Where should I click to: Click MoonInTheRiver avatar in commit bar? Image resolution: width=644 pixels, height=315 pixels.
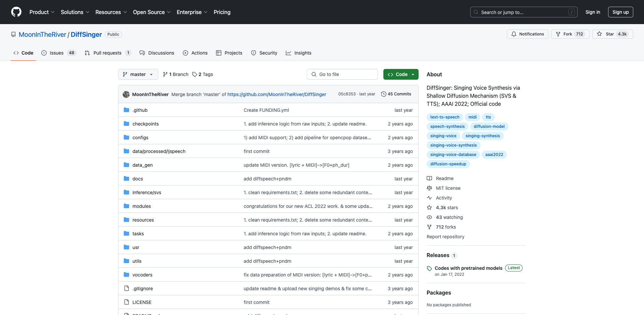click(x=126, y=94)
